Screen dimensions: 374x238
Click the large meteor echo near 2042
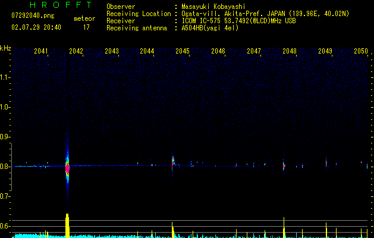(x=67, y=168)
